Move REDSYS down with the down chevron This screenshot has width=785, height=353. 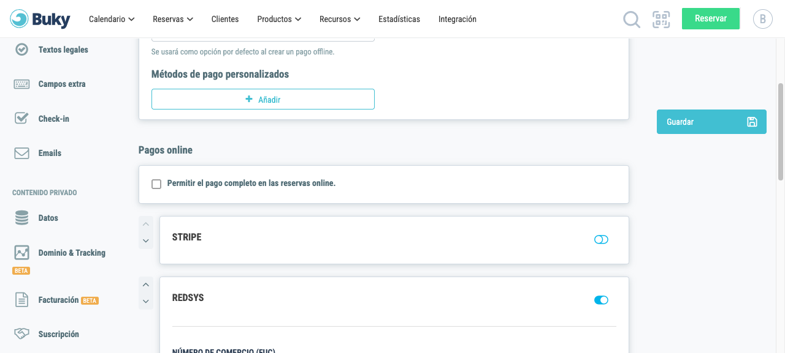point(146,301)
